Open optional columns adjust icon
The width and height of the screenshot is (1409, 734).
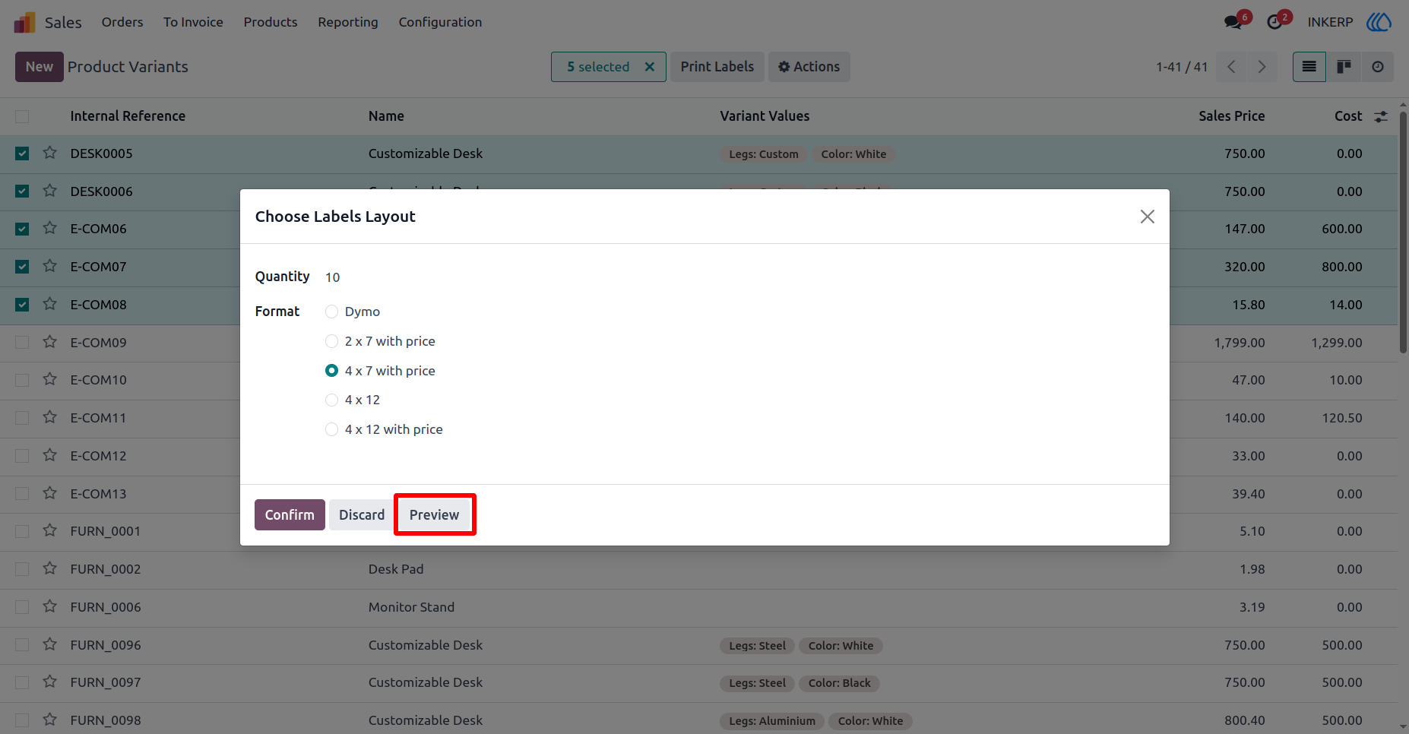pyautogui.click(x=1381, y=116)
